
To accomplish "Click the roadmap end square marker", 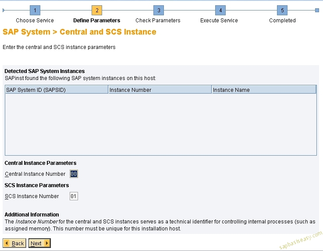I will [317, 10].
